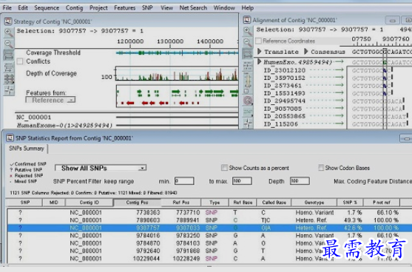Click bottom crosshair icon in Strategy toolbar
This screenshot has height=272, width=412.
pos(9,90)
